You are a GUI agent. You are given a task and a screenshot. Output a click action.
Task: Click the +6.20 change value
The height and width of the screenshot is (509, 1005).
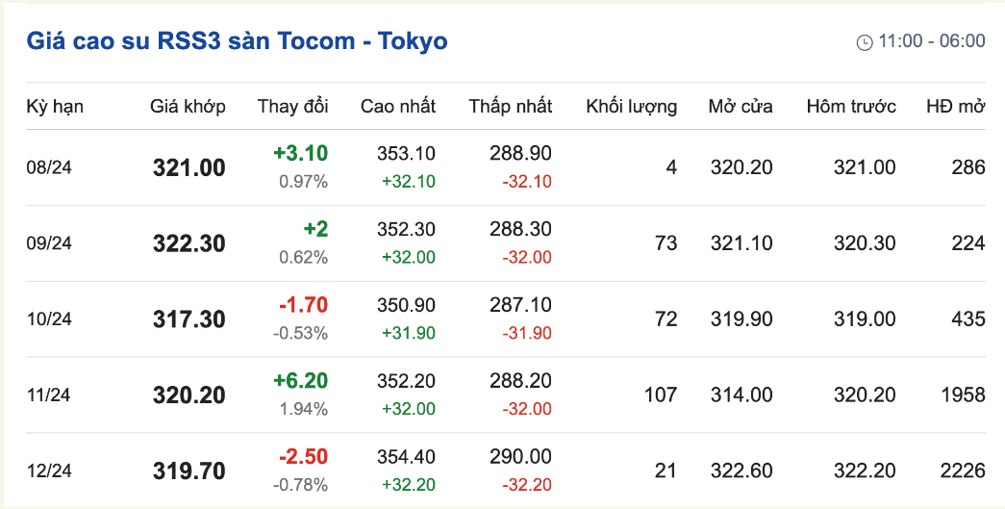click(x=301, y=381)
